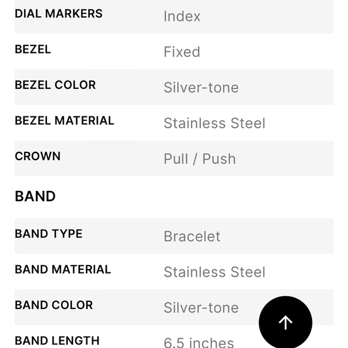Click the band color Silver-tone value
348x348 pixels.
(201, 308)
